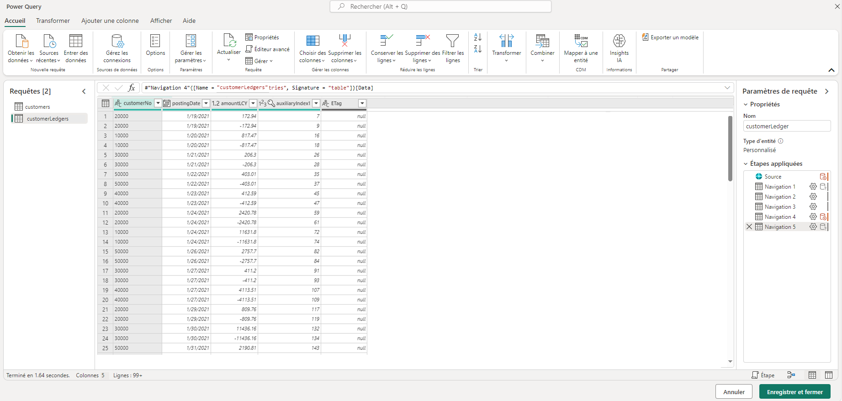Click the Obtenir les données icon
This screenshot has width=842, height=401.
(21, 41)
